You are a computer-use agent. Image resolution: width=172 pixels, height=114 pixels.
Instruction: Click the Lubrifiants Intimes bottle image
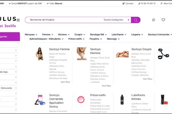pos(122,99)
